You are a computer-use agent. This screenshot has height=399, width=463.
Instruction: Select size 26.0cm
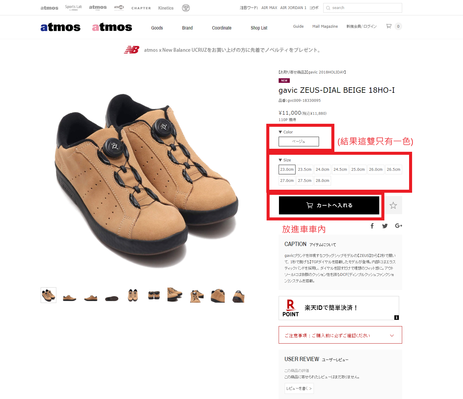pyautogui.click(x=376, y=170)
